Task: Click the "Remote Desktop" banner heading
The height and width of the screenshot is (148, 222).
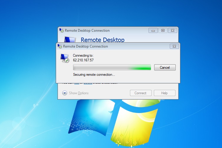Action: click(103, 40)
